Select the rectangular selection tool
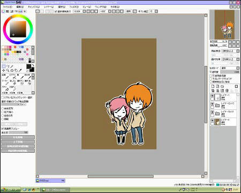Image resolution: width=241 pixels, height=193 pixels. tap(4, 66)
